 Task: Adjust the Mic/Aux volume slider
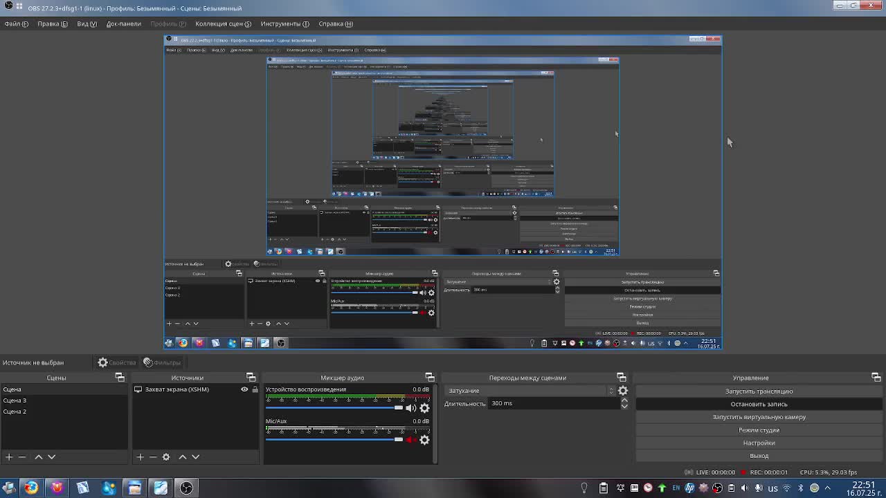pyautogui.click(x=398, y=439)
